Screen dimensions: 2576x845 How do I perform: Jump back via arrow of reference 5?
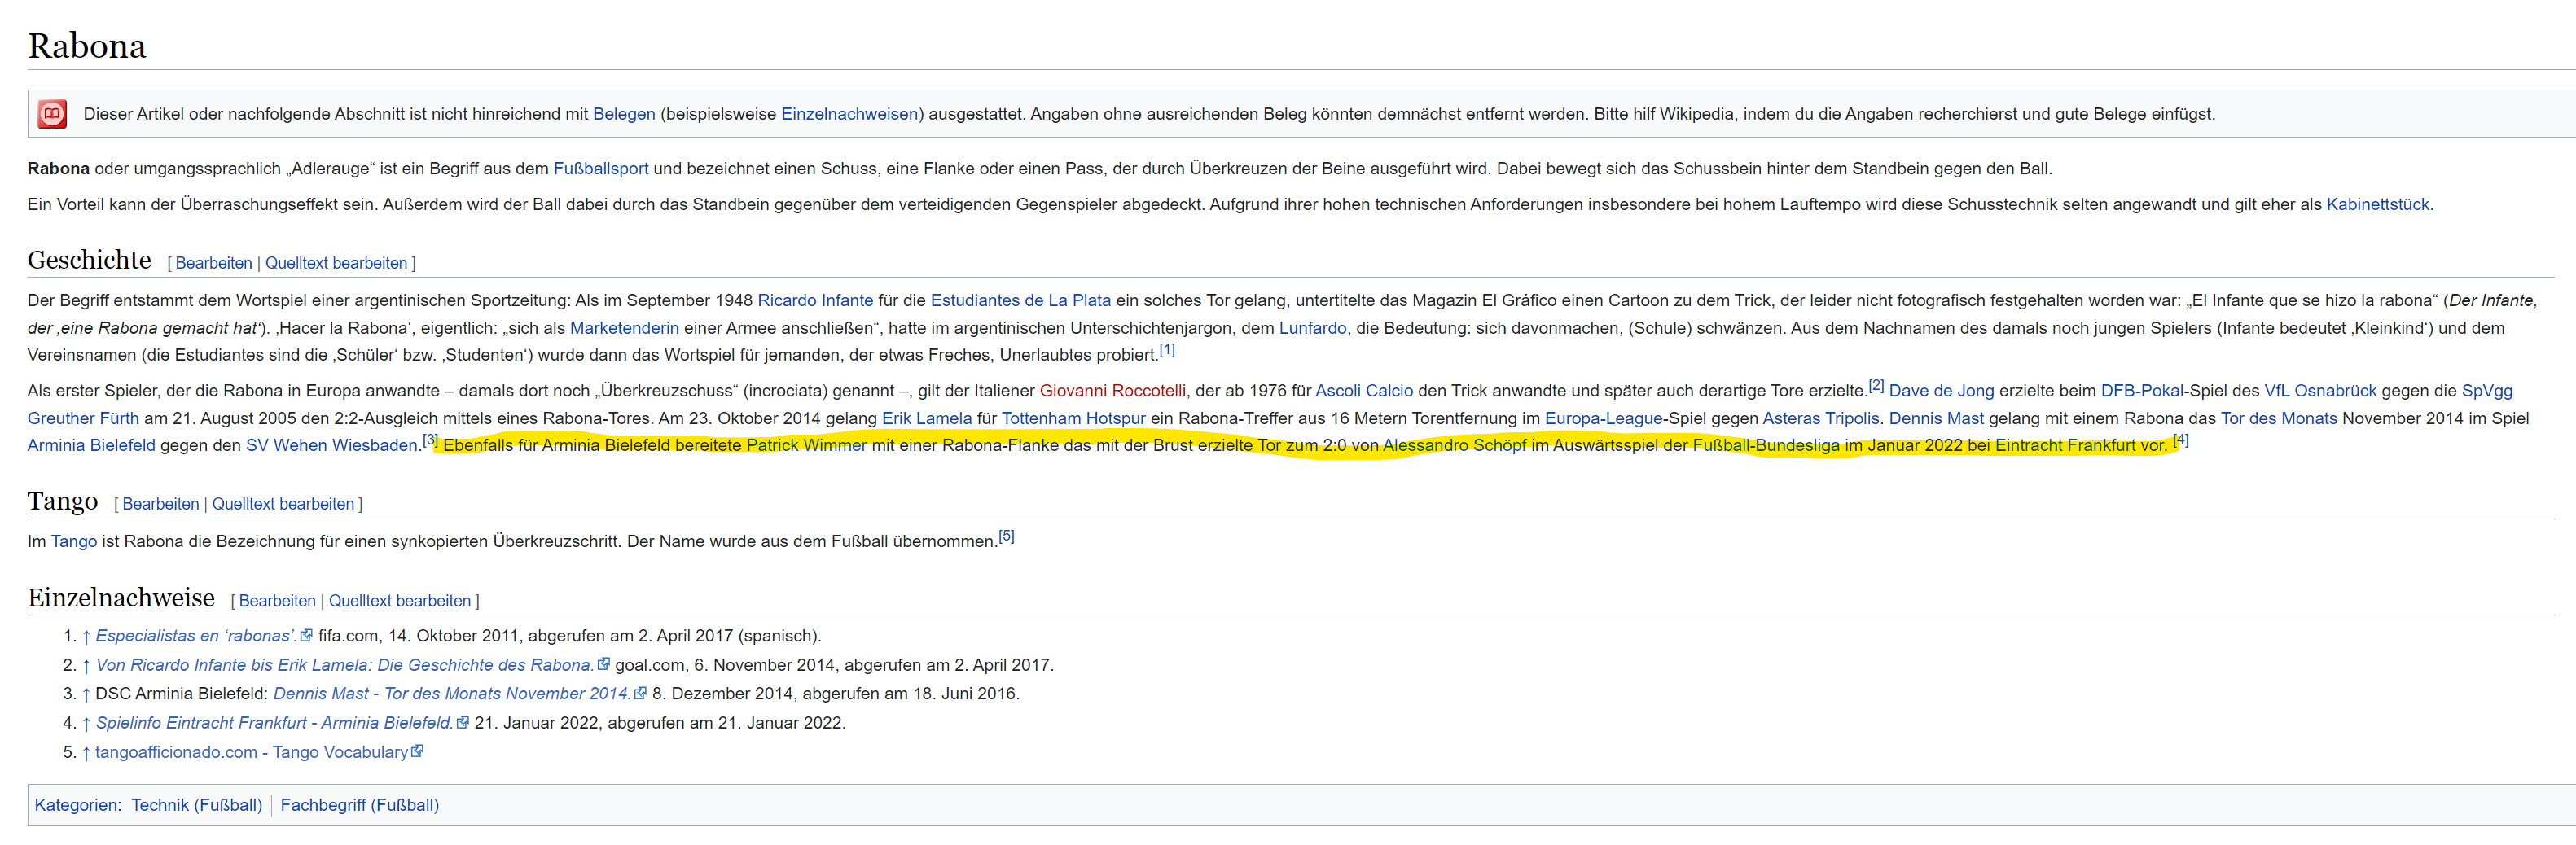click(x=86, y=752)
